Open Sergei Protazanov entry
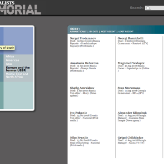 click(83, 38)
